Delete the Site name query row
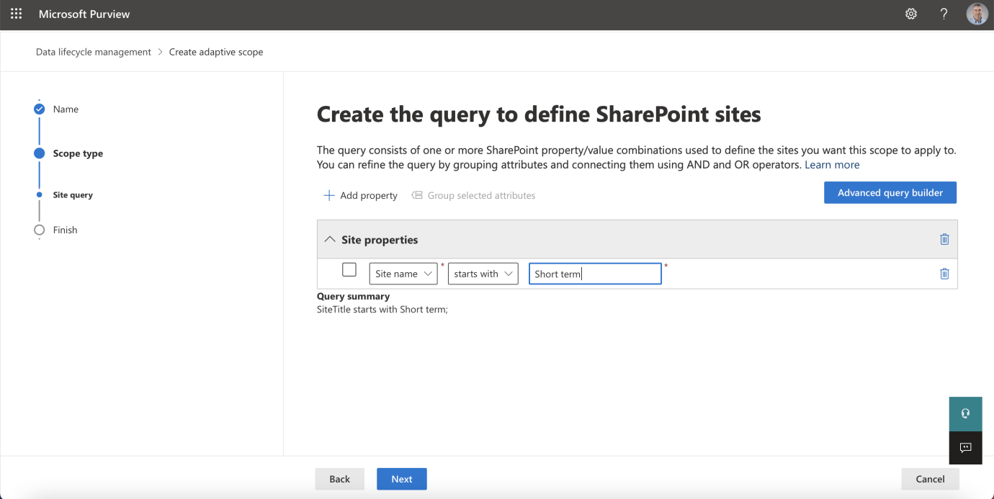The height and width of the screenshot is (499, 994). pos(944,274)
